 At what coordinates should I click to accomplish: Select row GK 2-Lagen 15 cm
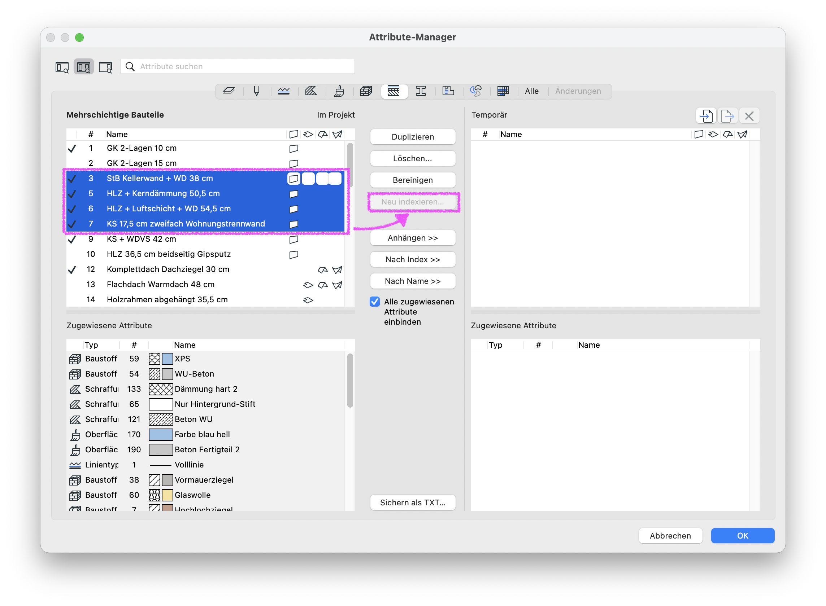point(205,163)
